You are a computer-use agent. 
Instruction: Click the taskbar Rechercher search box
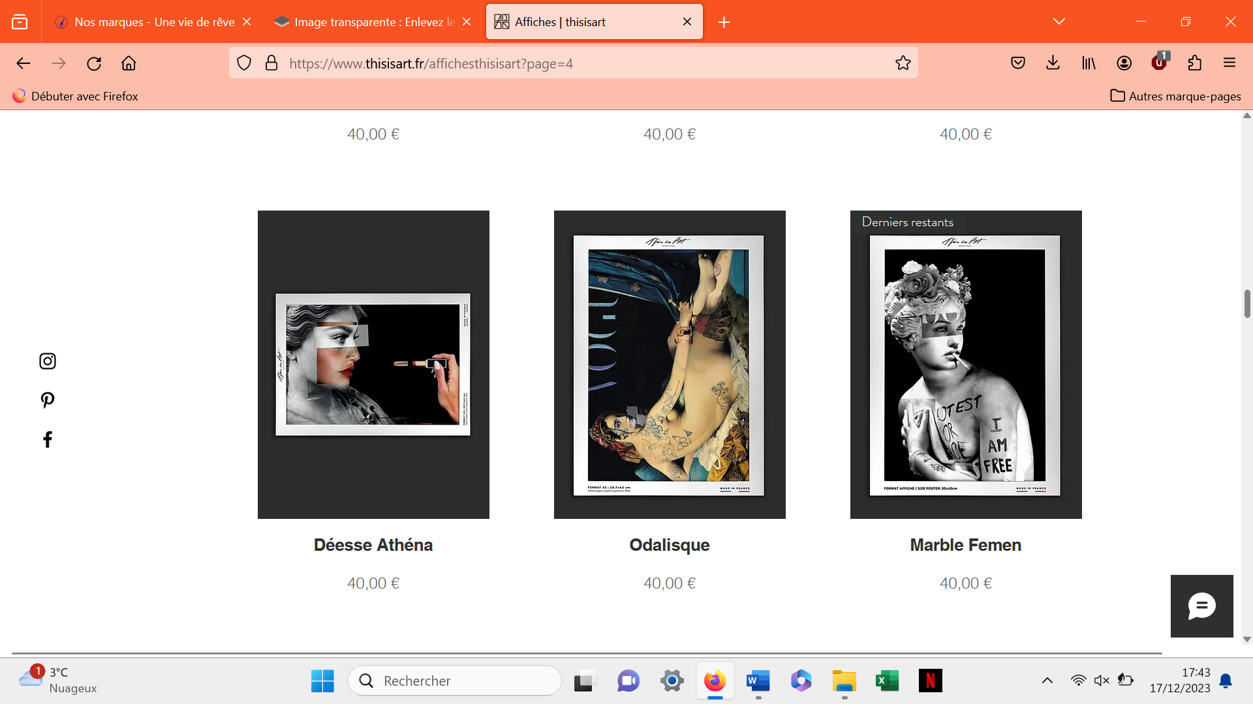pyautogui.click(x=455, y=681)
